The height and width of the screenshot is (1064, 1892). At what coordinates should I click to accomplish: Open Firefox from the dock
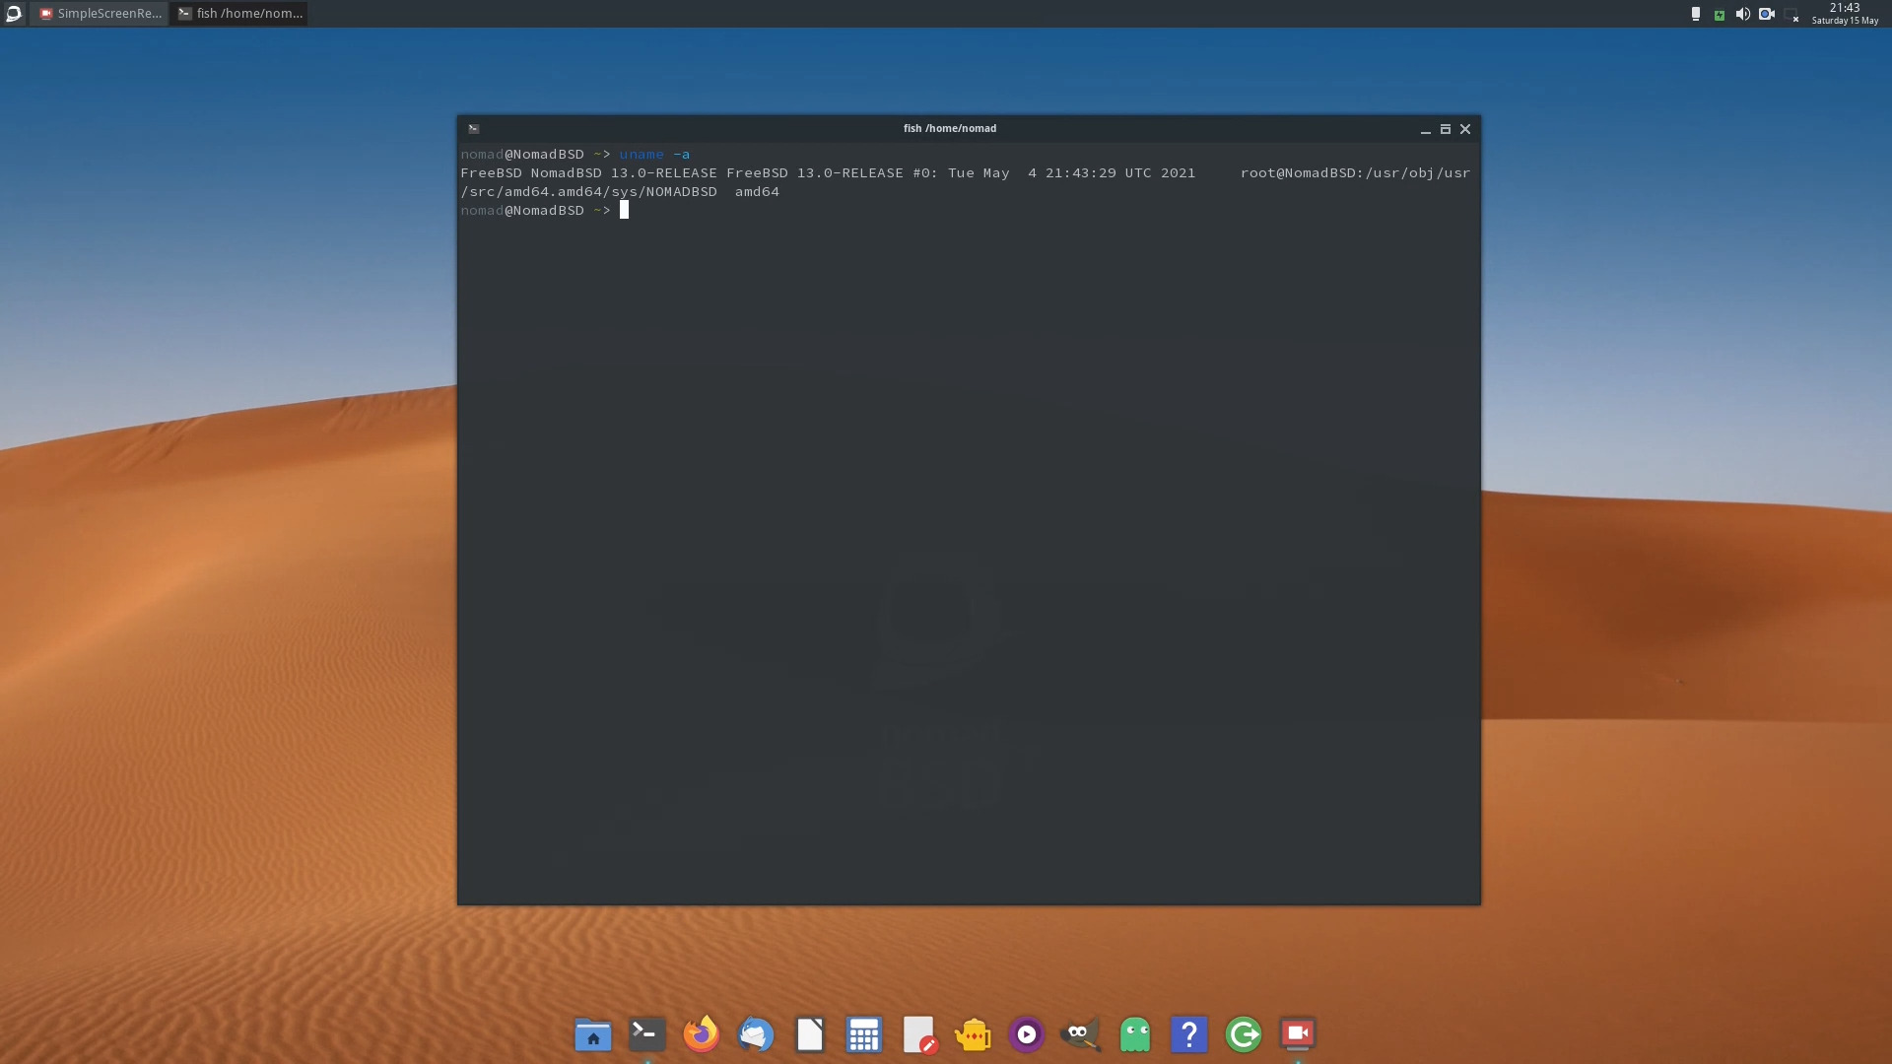click(701, 1034)
